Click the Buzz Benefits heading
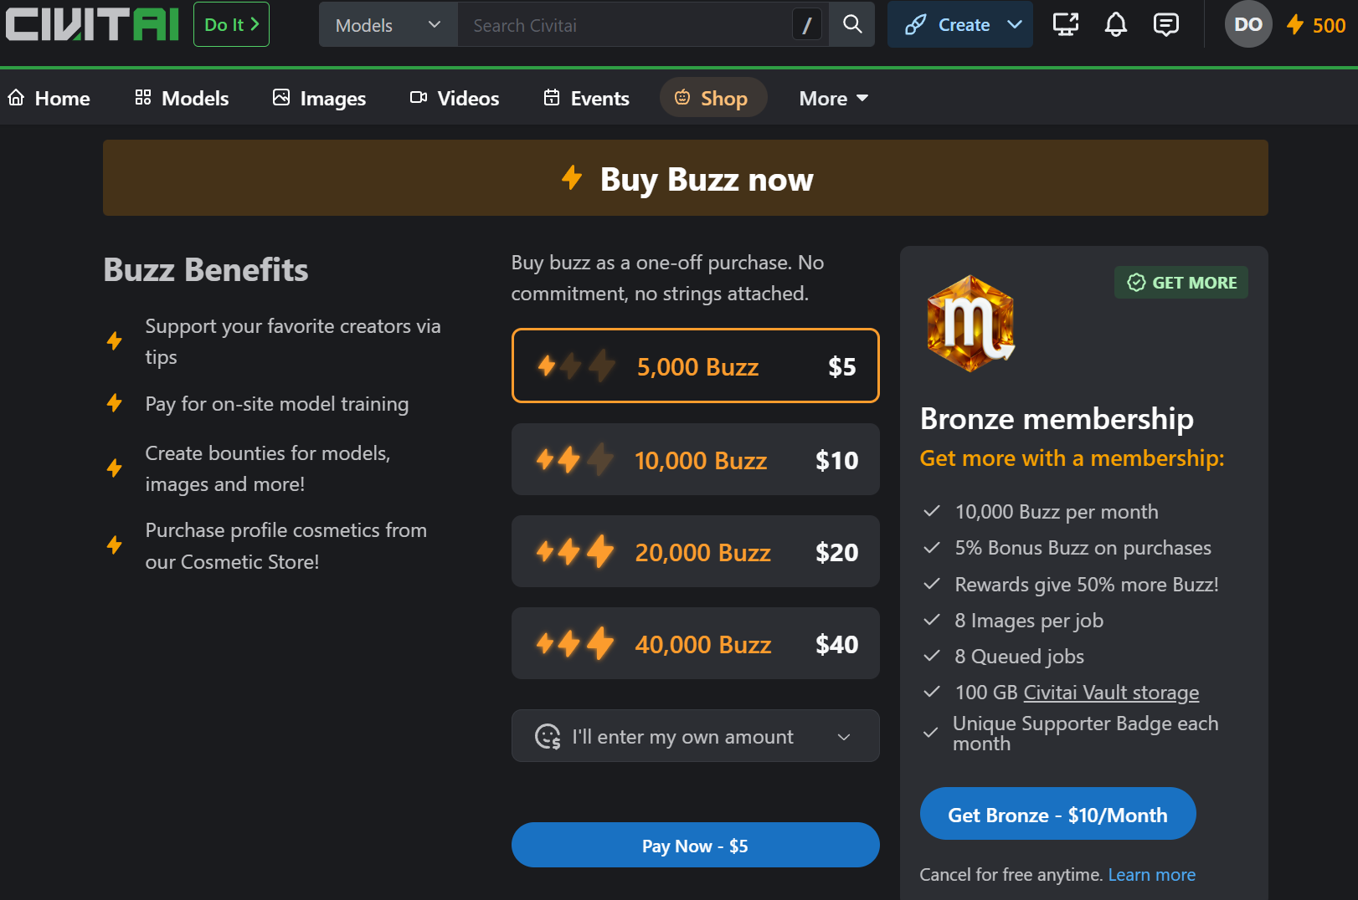Viewport: 1358px width, 900px height. click(206, 269)
